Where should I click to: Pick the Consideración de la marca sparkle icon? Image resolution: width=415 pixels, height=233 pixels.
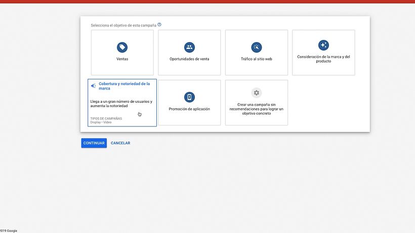[x=323, y=45]
